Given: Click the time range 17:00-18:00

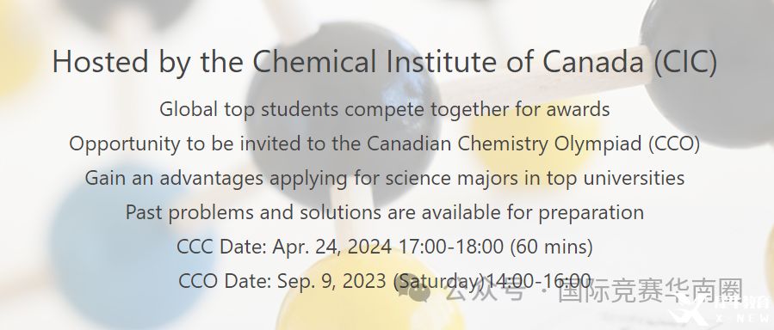Looking at the screenshot, I should pos(450,247).
